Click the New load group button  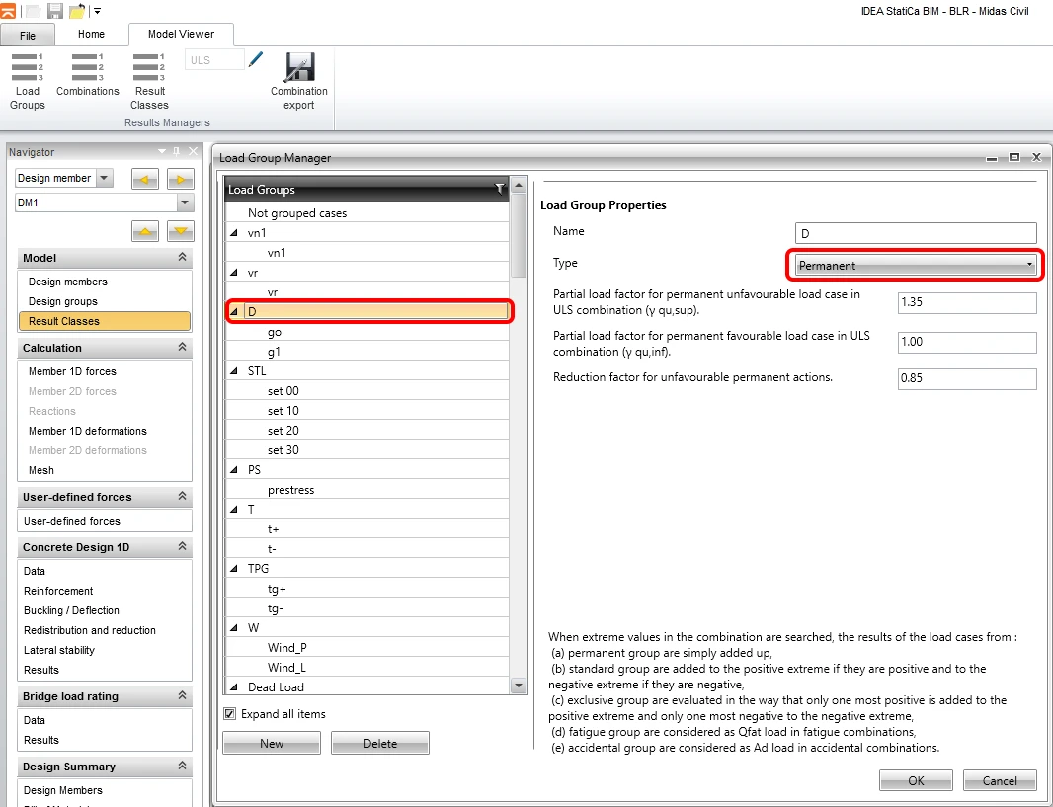point(272,743)
